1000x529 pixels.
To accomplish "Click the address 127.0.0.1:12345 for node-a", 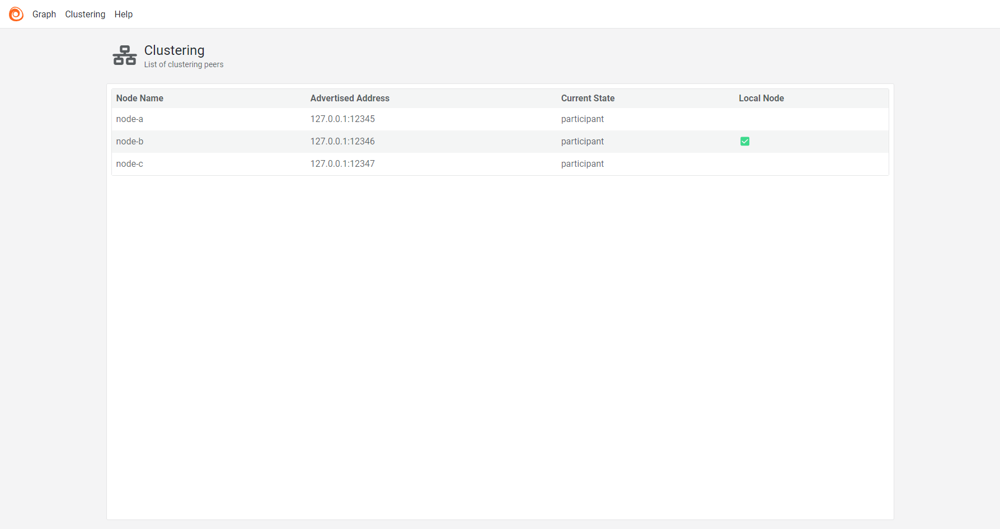I will pos(342,119).
